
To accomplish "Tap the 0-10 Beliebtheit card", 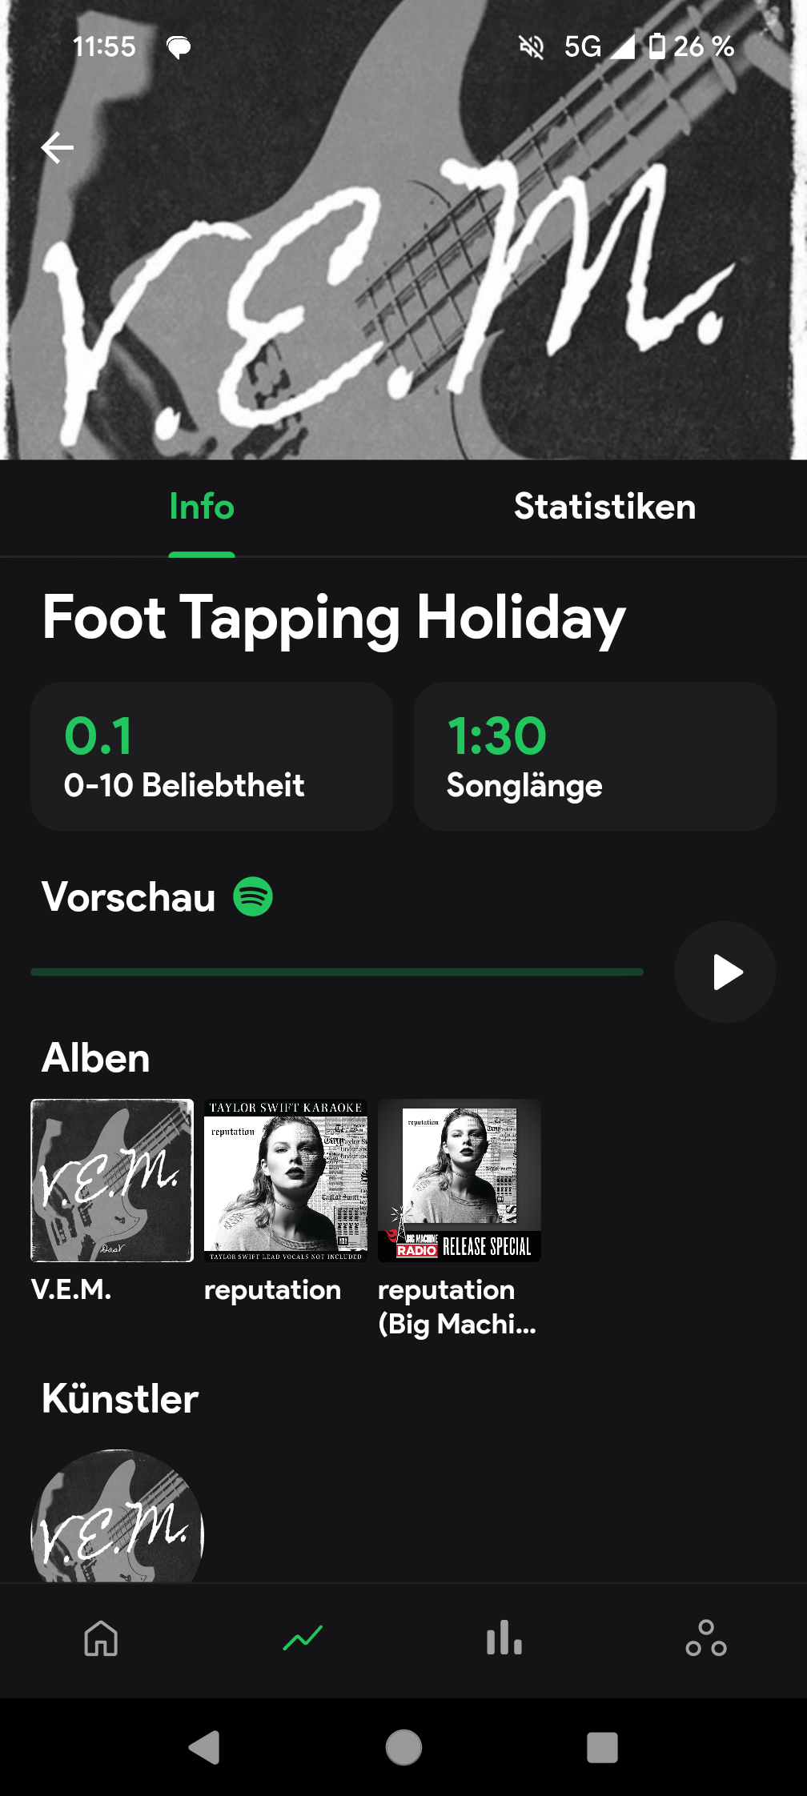I will coord(211,756).
